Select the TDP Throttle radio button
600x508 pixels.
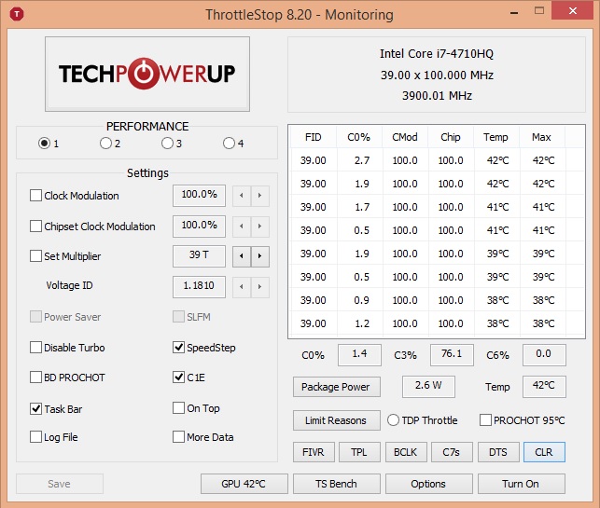coord(394,420)
